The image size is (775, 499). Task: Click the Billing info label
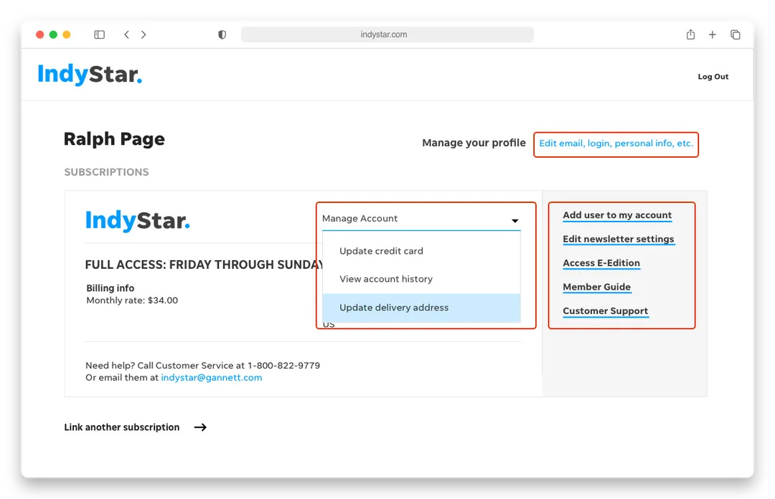[111, 288]
